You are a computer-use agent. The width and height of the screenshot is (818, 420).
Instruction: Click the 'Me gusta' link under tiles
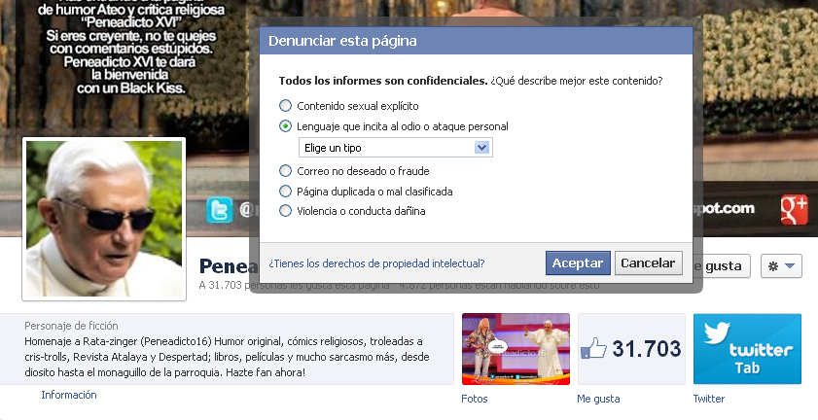598,399
